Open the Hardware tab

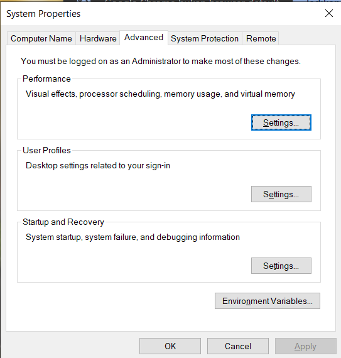point(98,38)
